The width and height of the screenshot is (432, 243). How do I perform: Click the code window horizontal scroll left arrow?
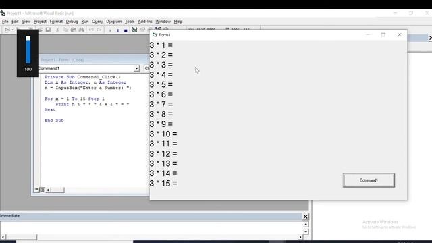(x=48, y=190)
